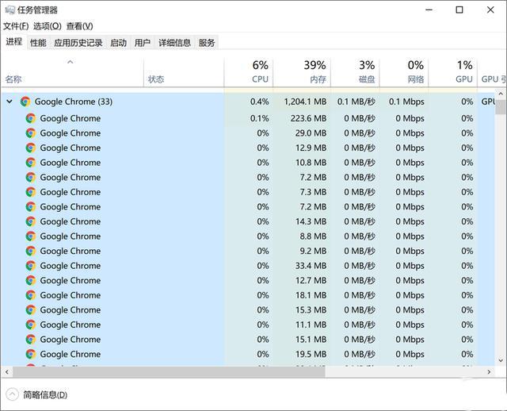Click the Chrome icon on the Google Chrome (33) group
Screen dimensions: 507x411
point(25,102)
